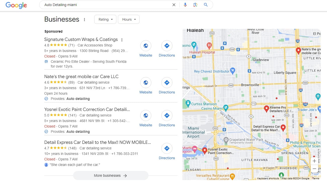This screenshot has width=327, height=182.
Task: Get directions icon for Yosnel Exotic
Action: 167,115
